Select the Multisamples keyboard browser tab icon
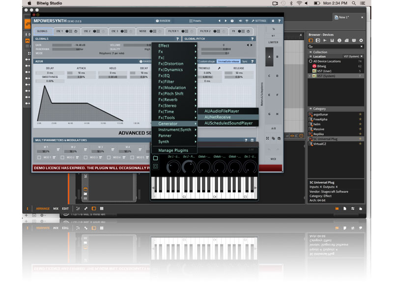Screen dimensions: 393x305 pos(332,41)
